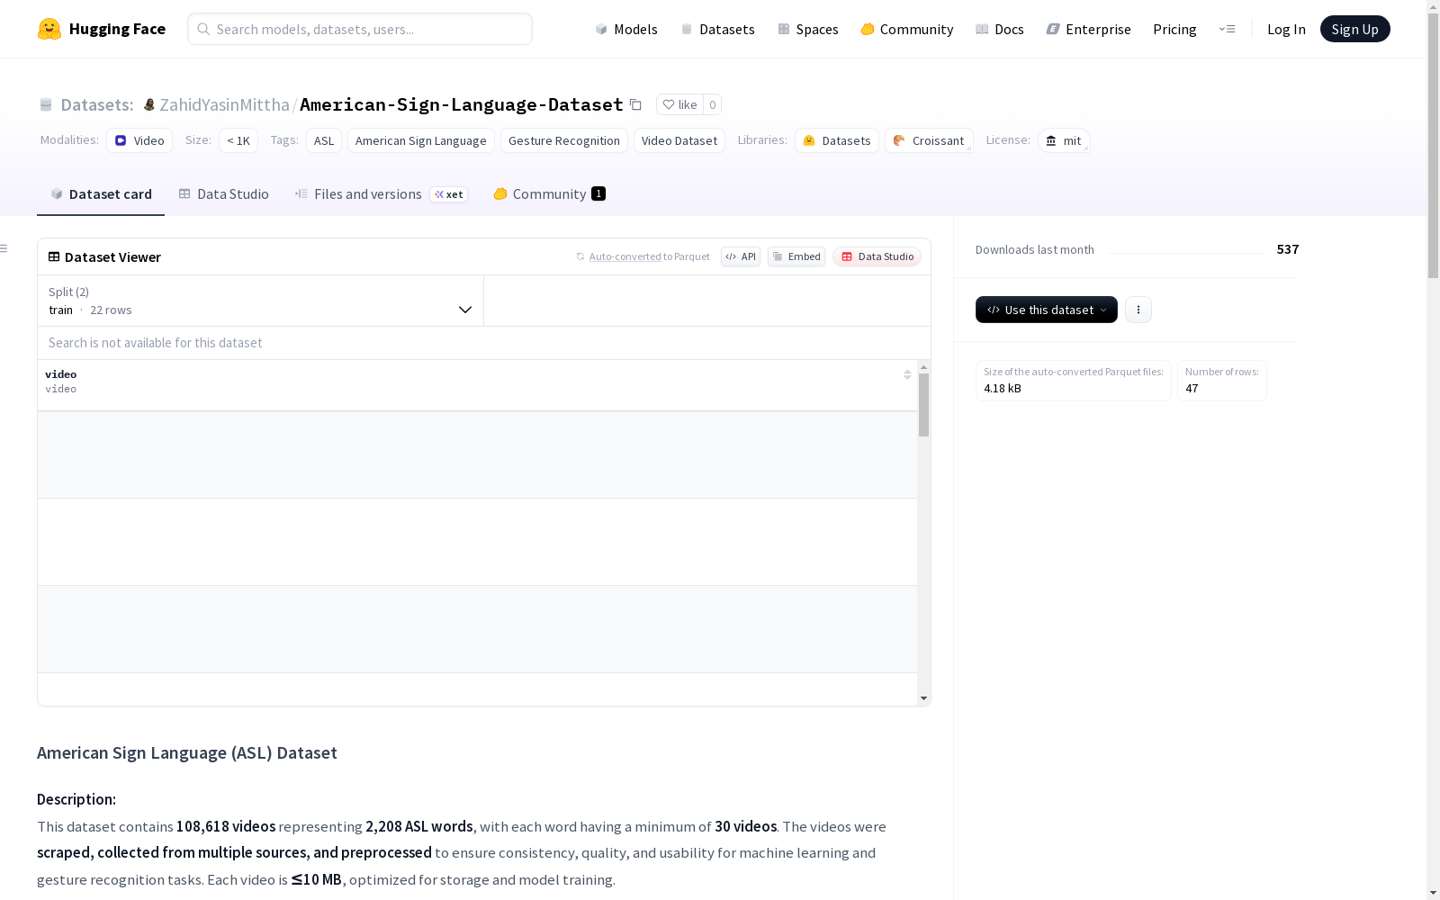The image size is (1440, 900).
Task: Focus the search models, datasets, users field
Action: click(360, 29)
